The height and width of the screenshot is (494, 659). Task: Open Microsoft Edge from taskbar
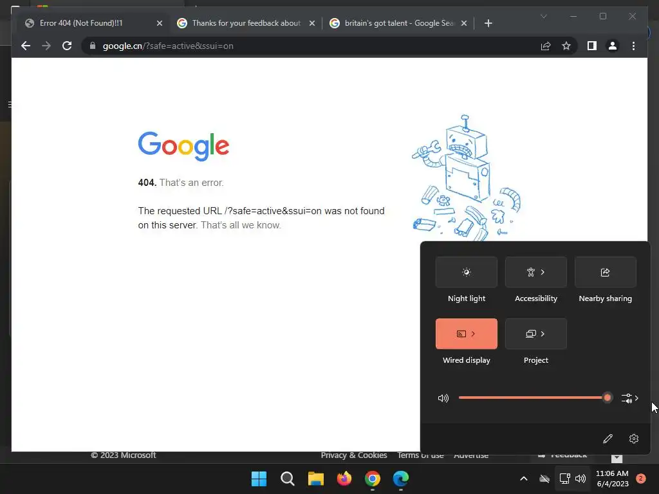point(400,479)
